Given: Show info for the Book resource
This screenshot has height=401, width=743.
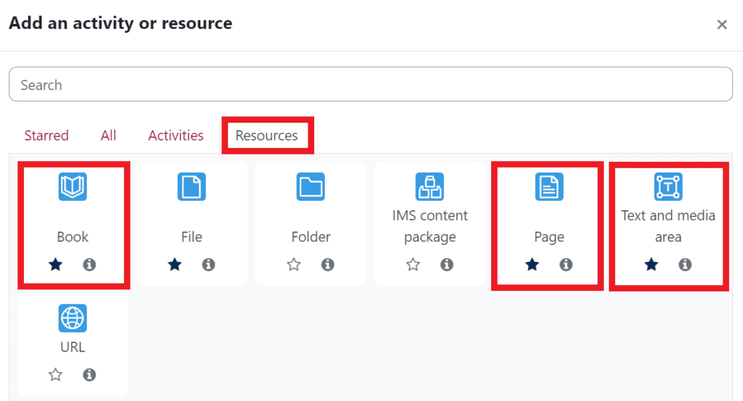Looking at the screenshot, I should click(90, 265).
